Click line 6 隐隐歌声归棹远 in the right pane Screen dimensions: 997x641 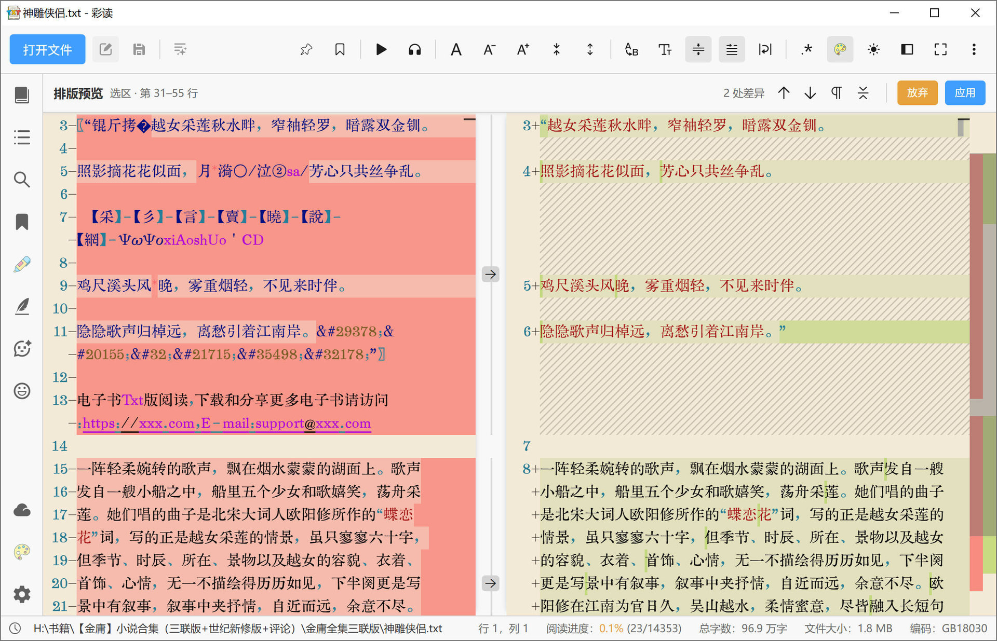point(592,331)
